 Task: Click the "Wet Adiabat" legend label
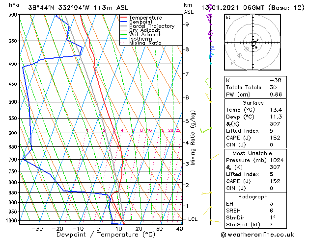pos(145,34)
